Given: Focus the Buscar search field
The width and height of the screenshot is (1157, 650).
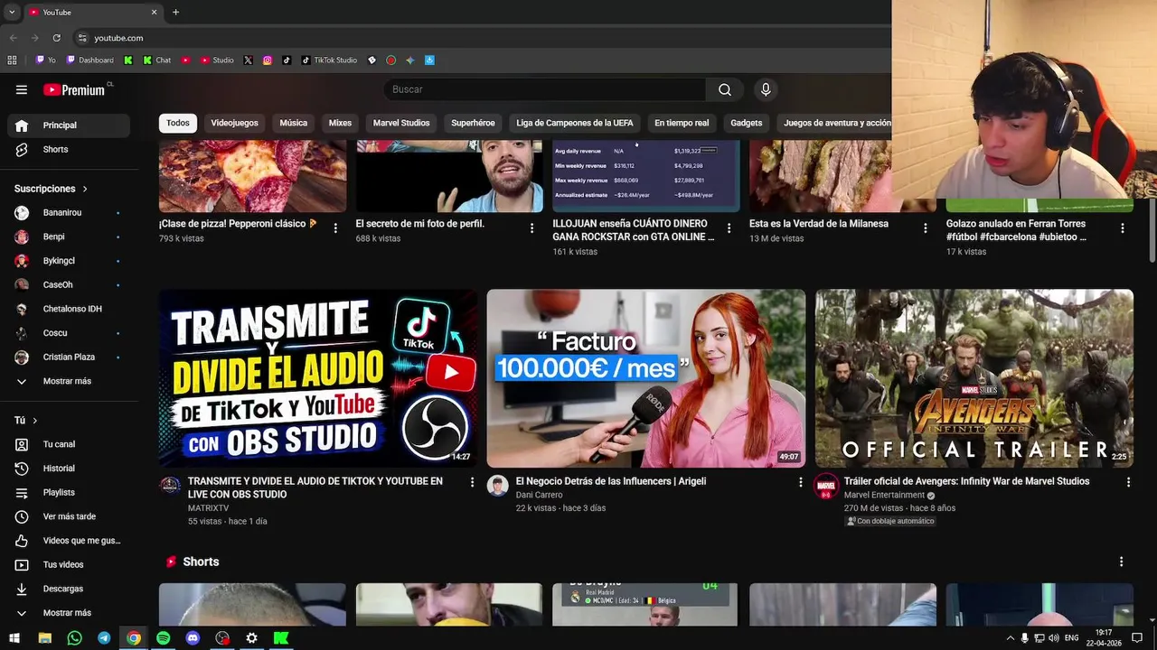Looking at the screenshot, I should 545,89.
